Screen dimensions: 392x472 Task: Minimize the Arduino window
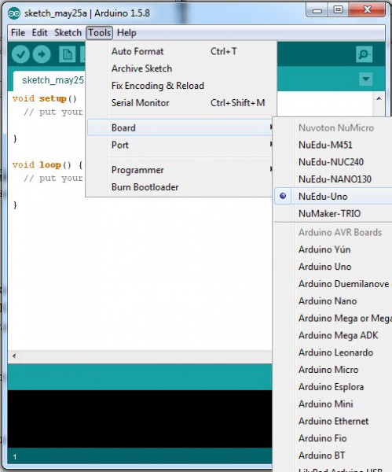[317, 11]
